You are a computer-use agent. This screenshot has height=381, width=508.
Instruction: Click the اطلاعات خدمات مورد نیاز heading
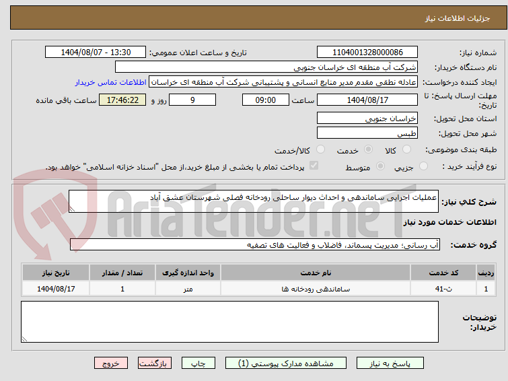449,222
